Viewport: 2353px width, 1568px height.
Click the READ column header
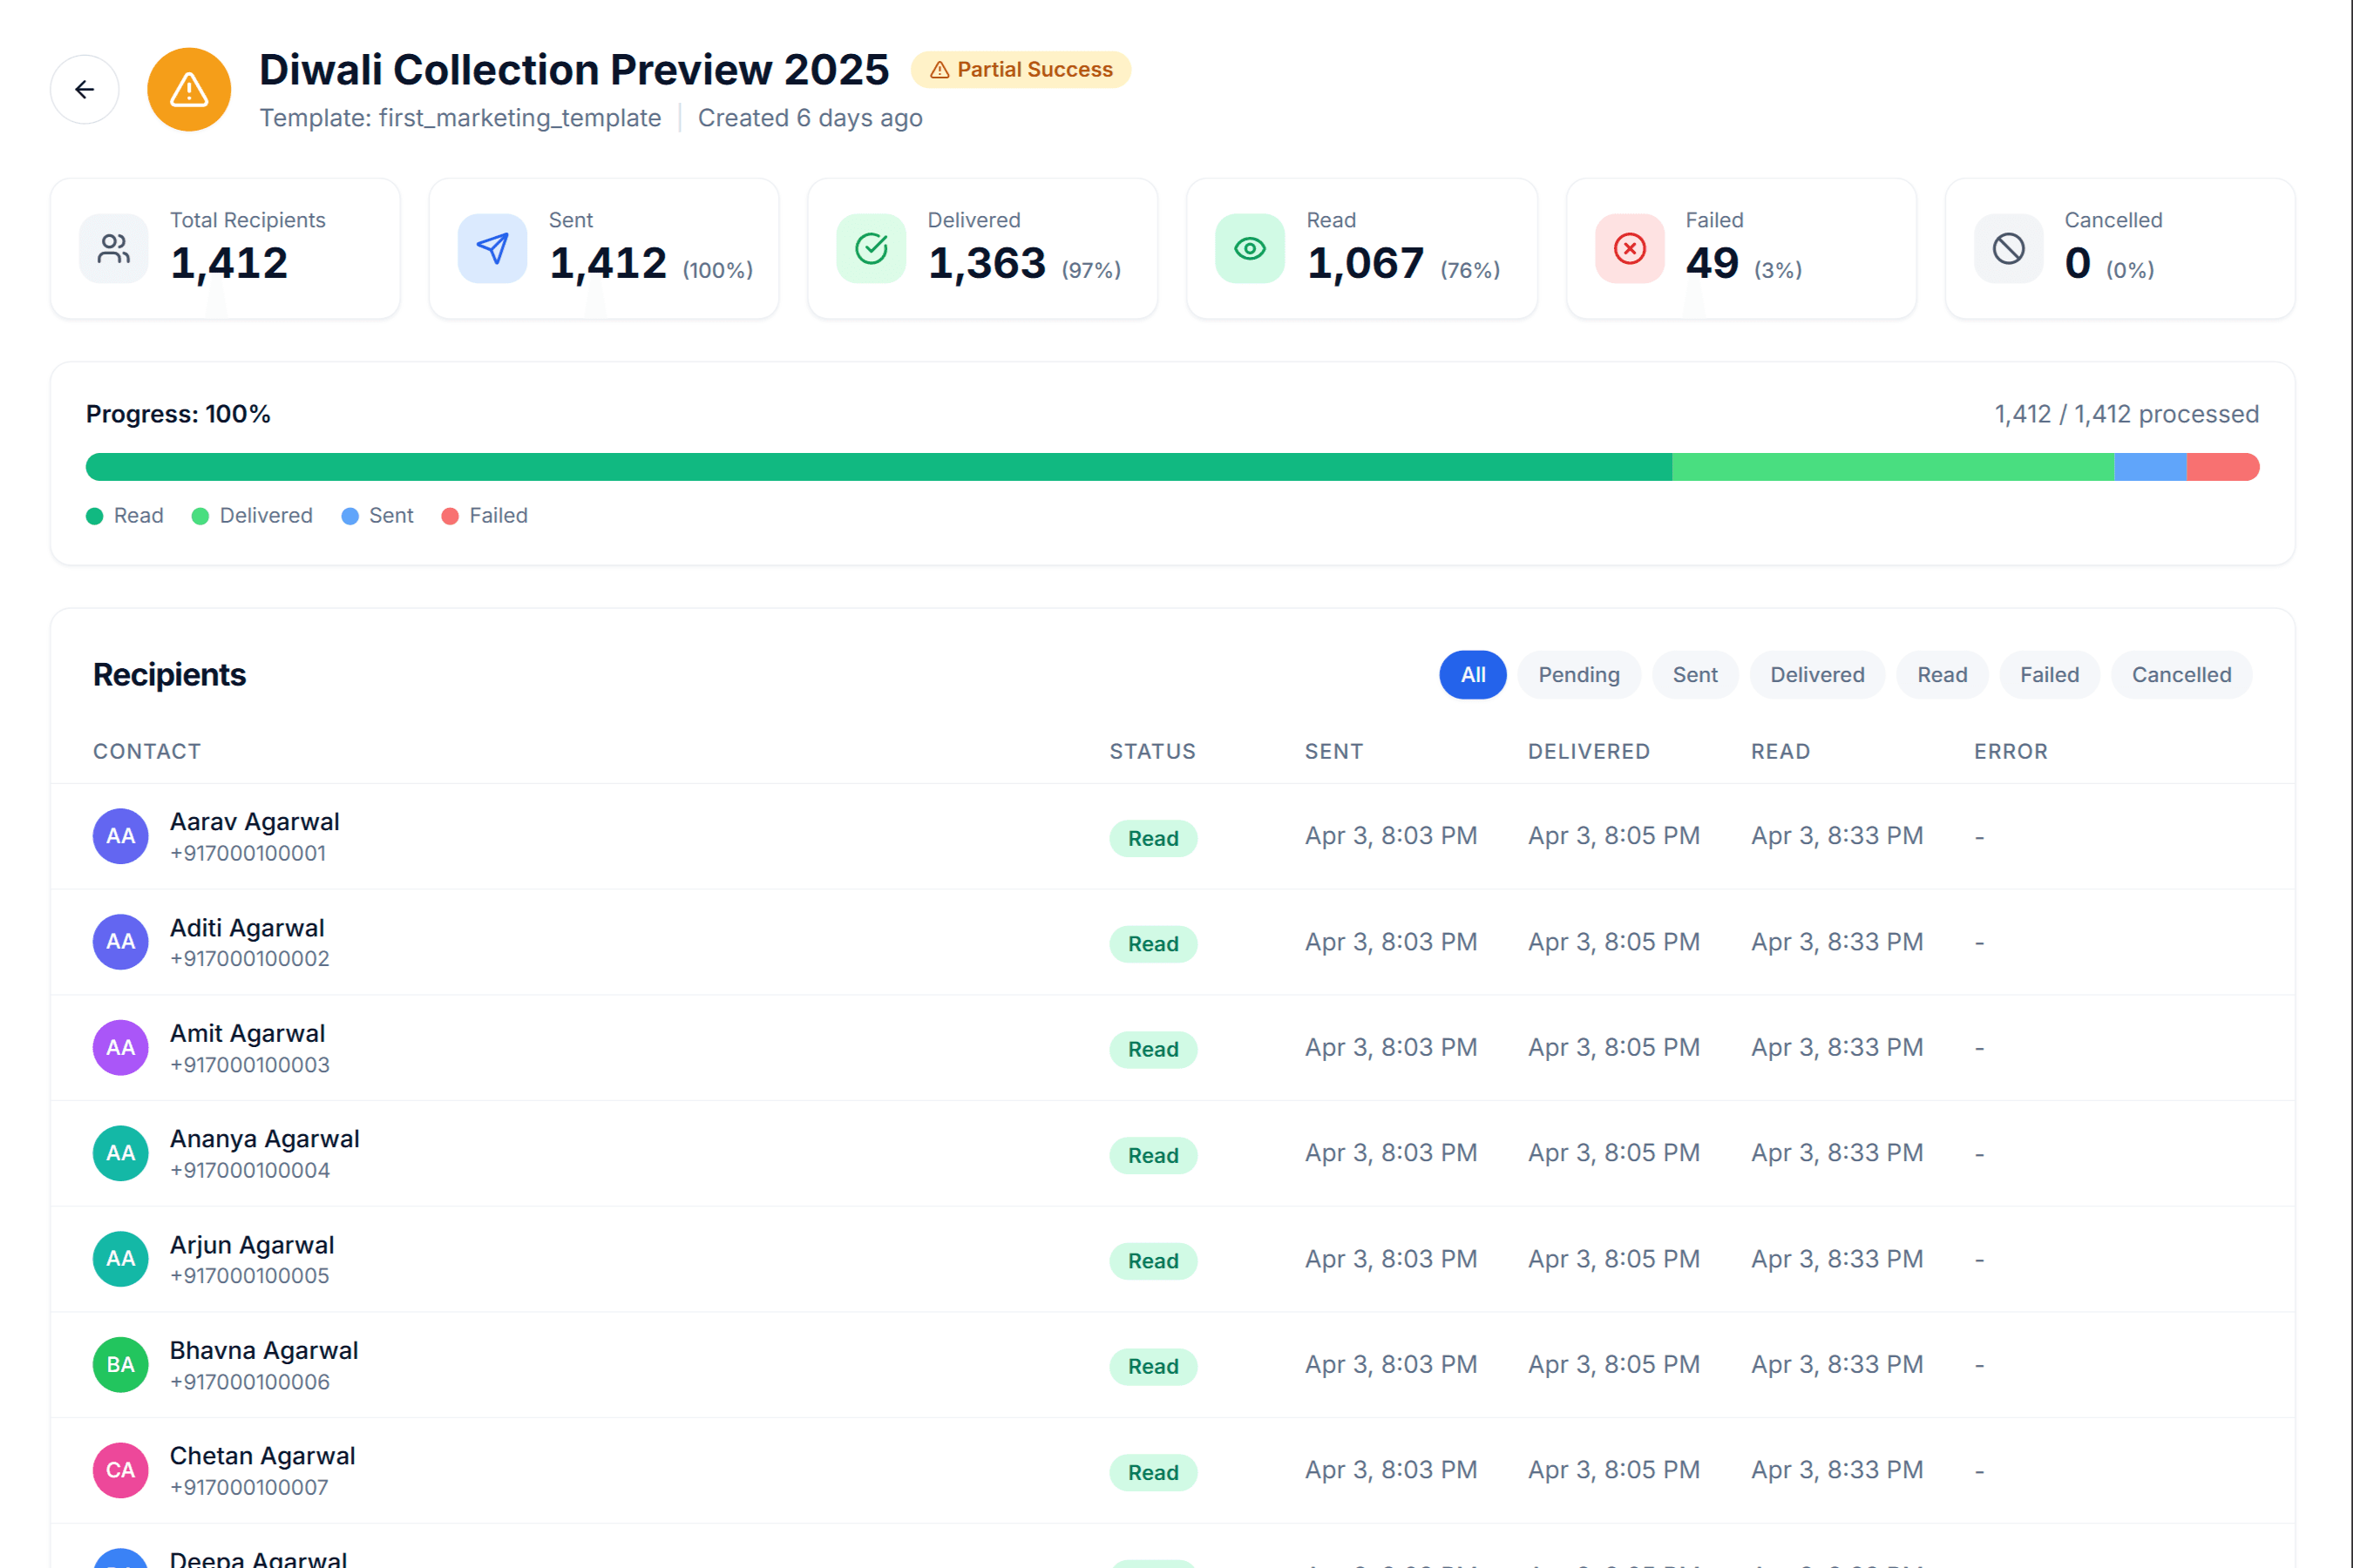(x=1780, y=751)
